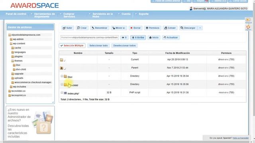The image size is (255, 143).
Task: Click the Descargar download button
Action: click(x=188, y=28)
